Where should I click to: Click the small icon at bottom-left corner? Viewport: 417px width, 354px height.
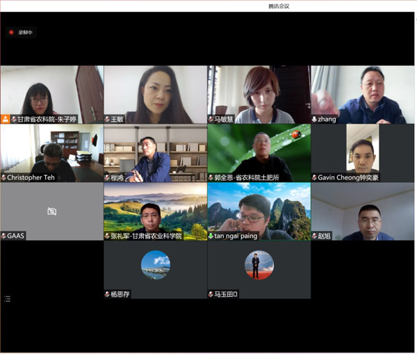click(x=8, y=298)
